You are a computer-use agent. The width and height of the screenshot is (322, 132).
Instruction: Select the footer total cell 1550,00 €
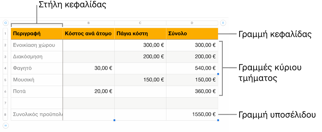pos(192,115)
